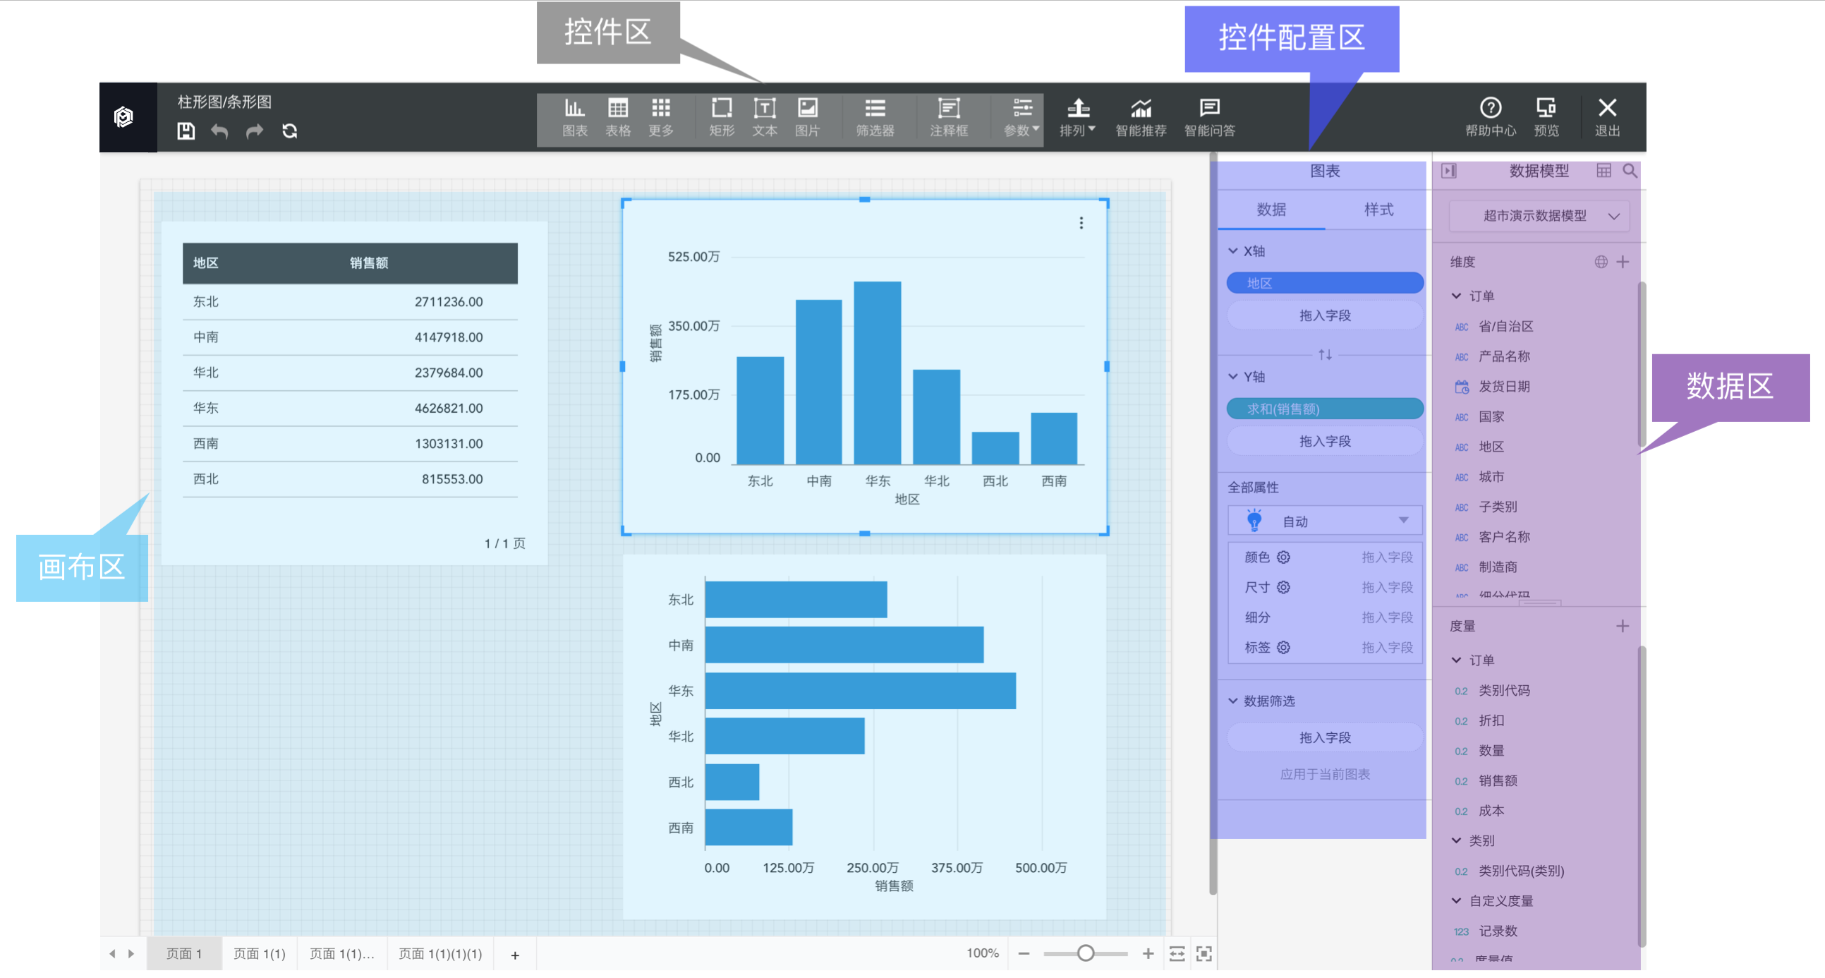Swap X and Y axes arrows
The height and width of the screenshot is (978, 1825).
pos(1324,354)
